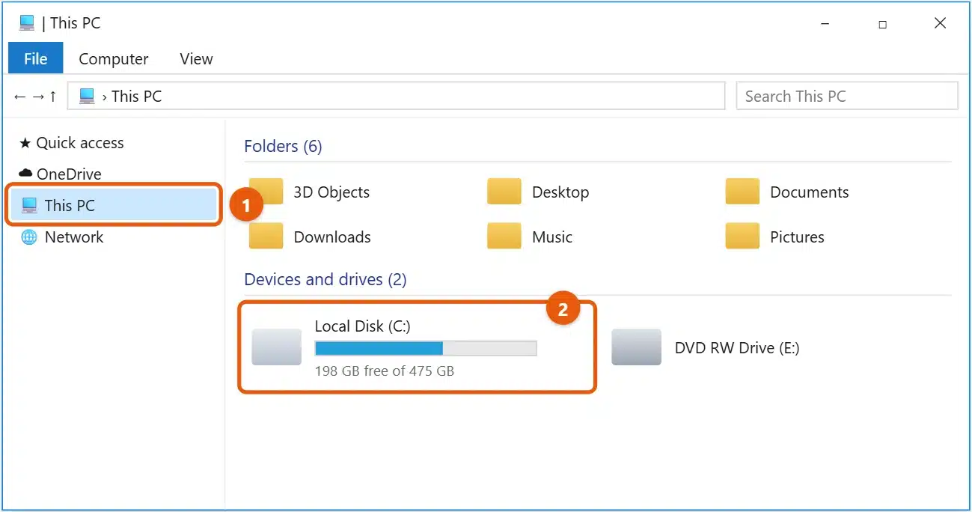Click This PC monitor icon in sidebar

(29, 205)
